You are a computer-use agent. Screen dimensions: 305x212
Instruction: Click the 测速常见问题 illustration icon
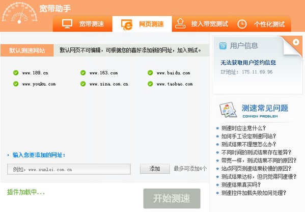pyautogui.click(x=228, y=110)
